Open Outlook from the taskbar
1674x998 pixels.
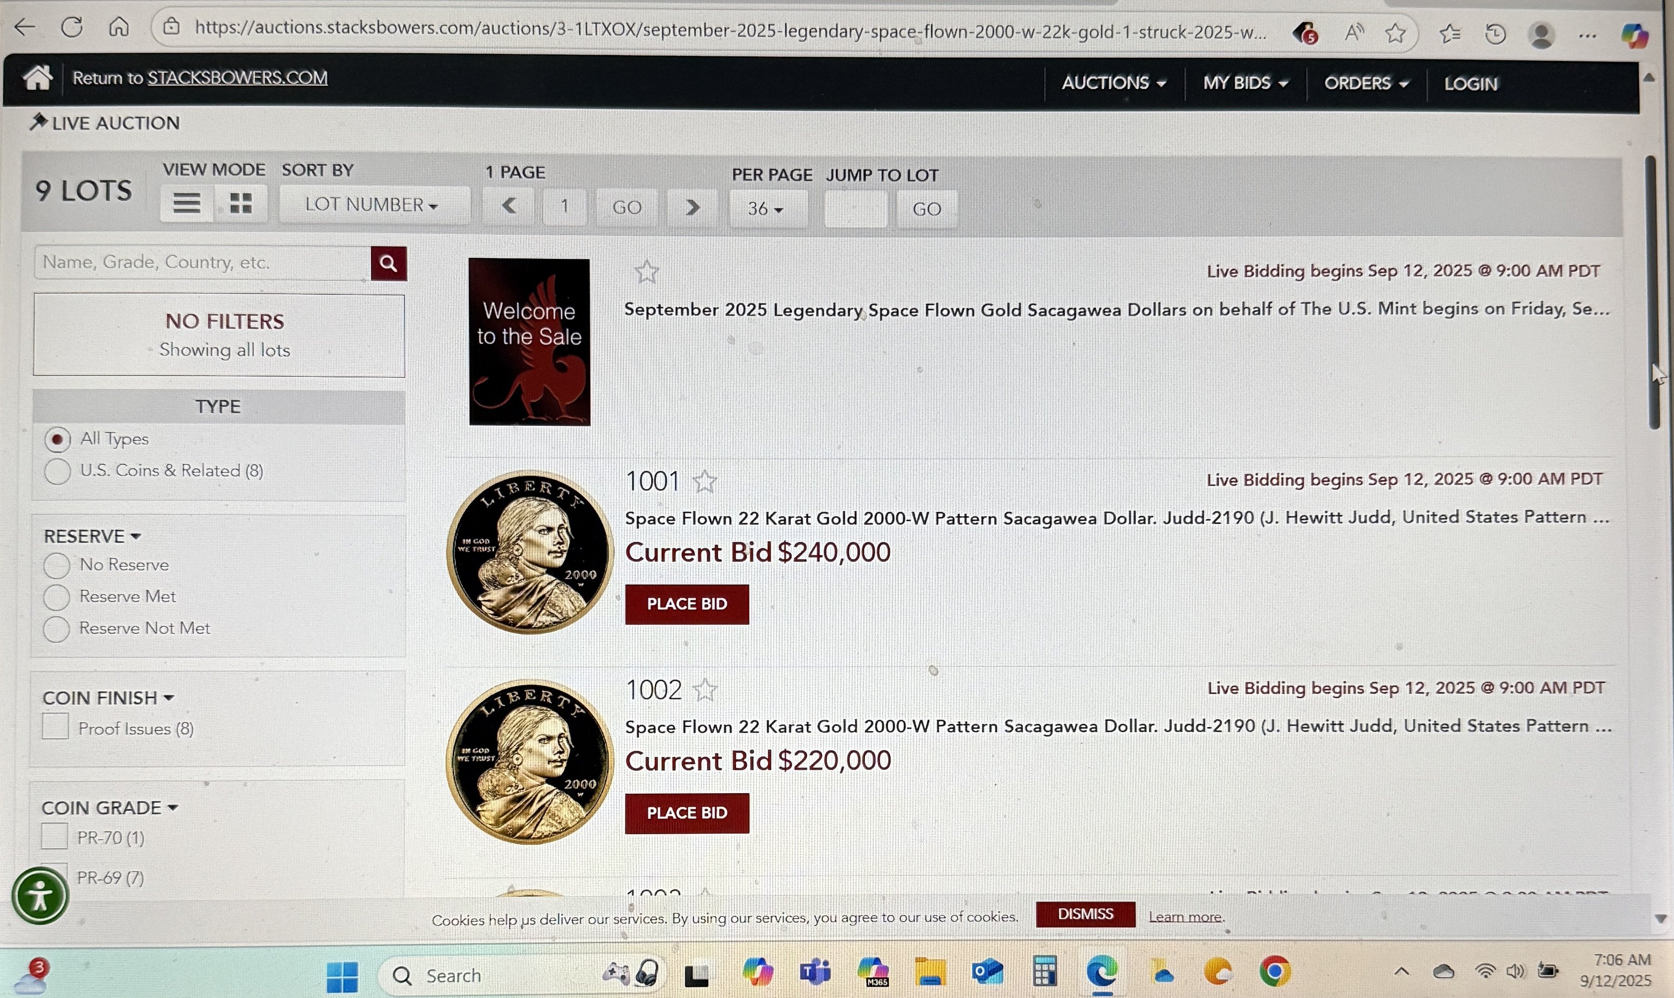pyautogui.click(x=987, y=972)
